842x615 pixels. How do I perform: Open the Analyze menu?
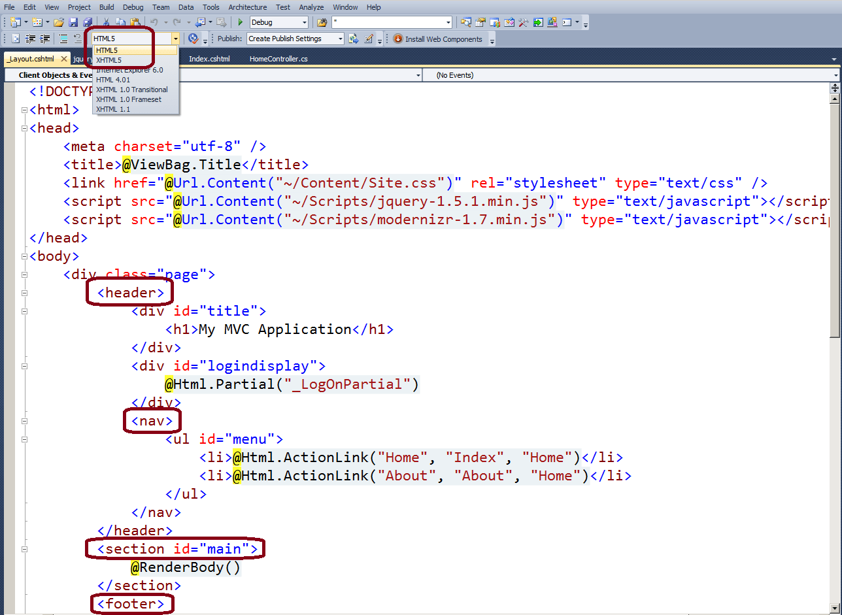tap(312, 7)
